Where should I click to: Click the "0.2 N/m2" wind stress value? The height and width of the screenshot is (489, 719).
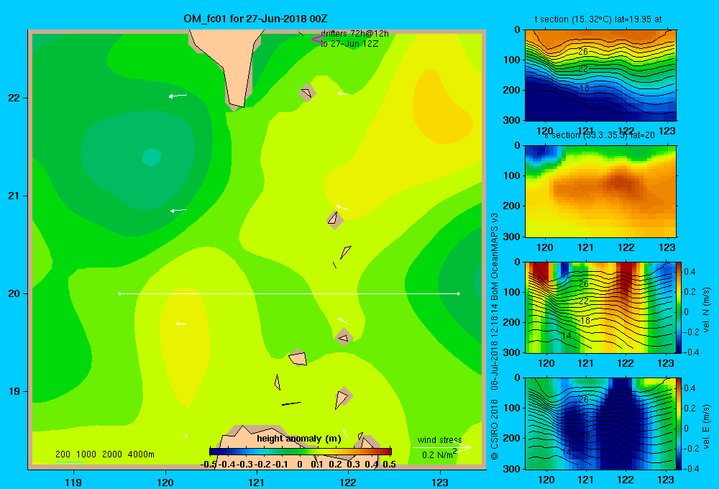click(439, 454)
